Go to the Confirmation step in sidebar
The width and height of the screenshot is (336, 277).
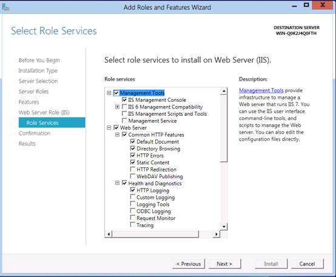(35, 133)
